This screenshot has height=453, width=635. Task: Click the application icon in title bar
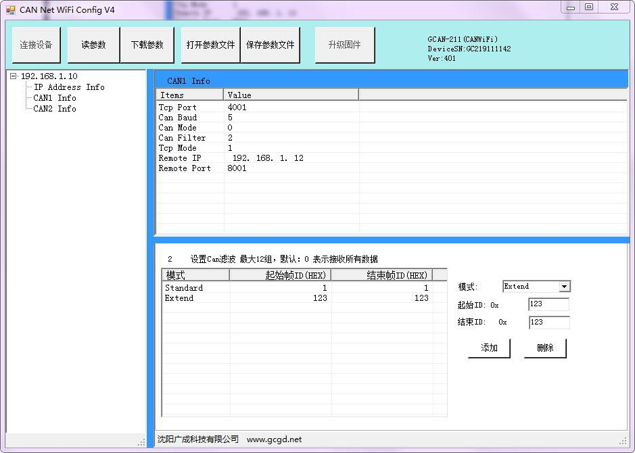10,9
